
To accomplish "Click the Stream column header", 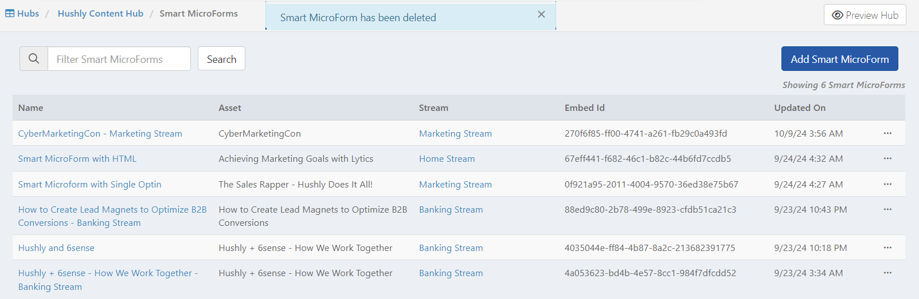I will point(433,108).
